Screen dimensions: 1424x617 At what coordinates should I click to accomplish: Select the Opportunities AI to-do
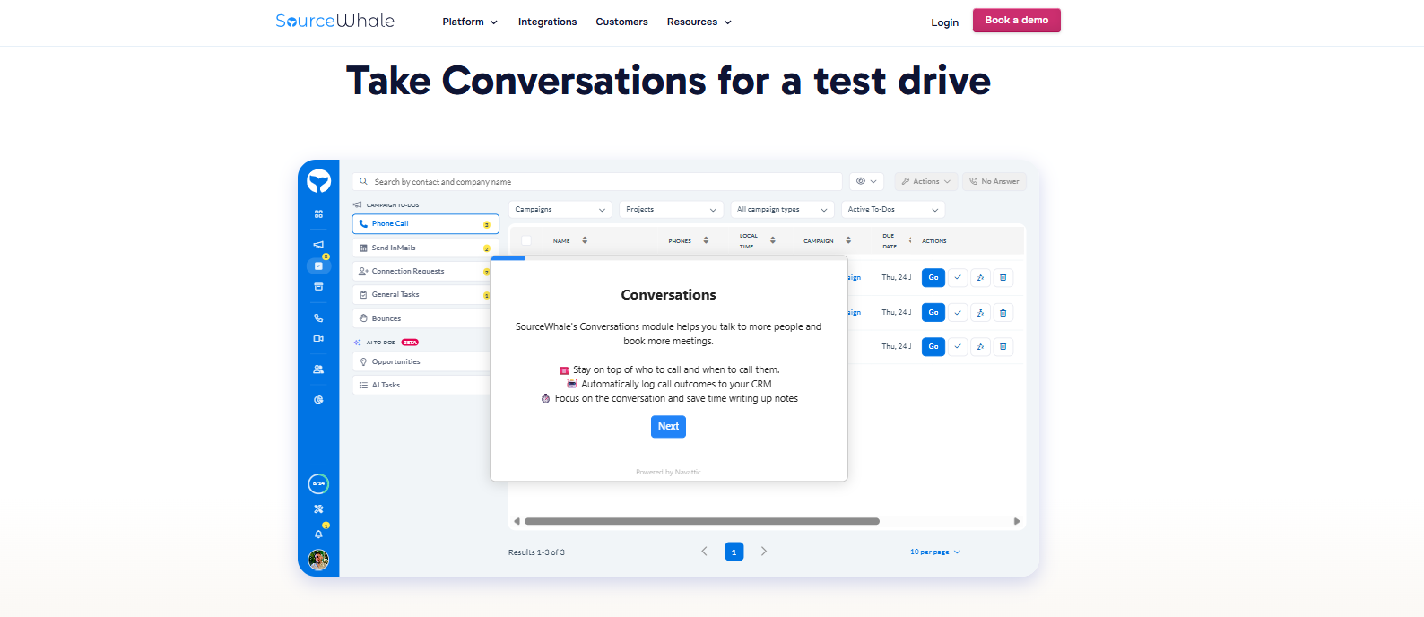click(421, 361)
